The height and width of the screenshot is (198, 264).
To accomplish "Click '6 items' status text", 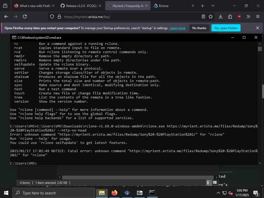I will coord(25,183).
